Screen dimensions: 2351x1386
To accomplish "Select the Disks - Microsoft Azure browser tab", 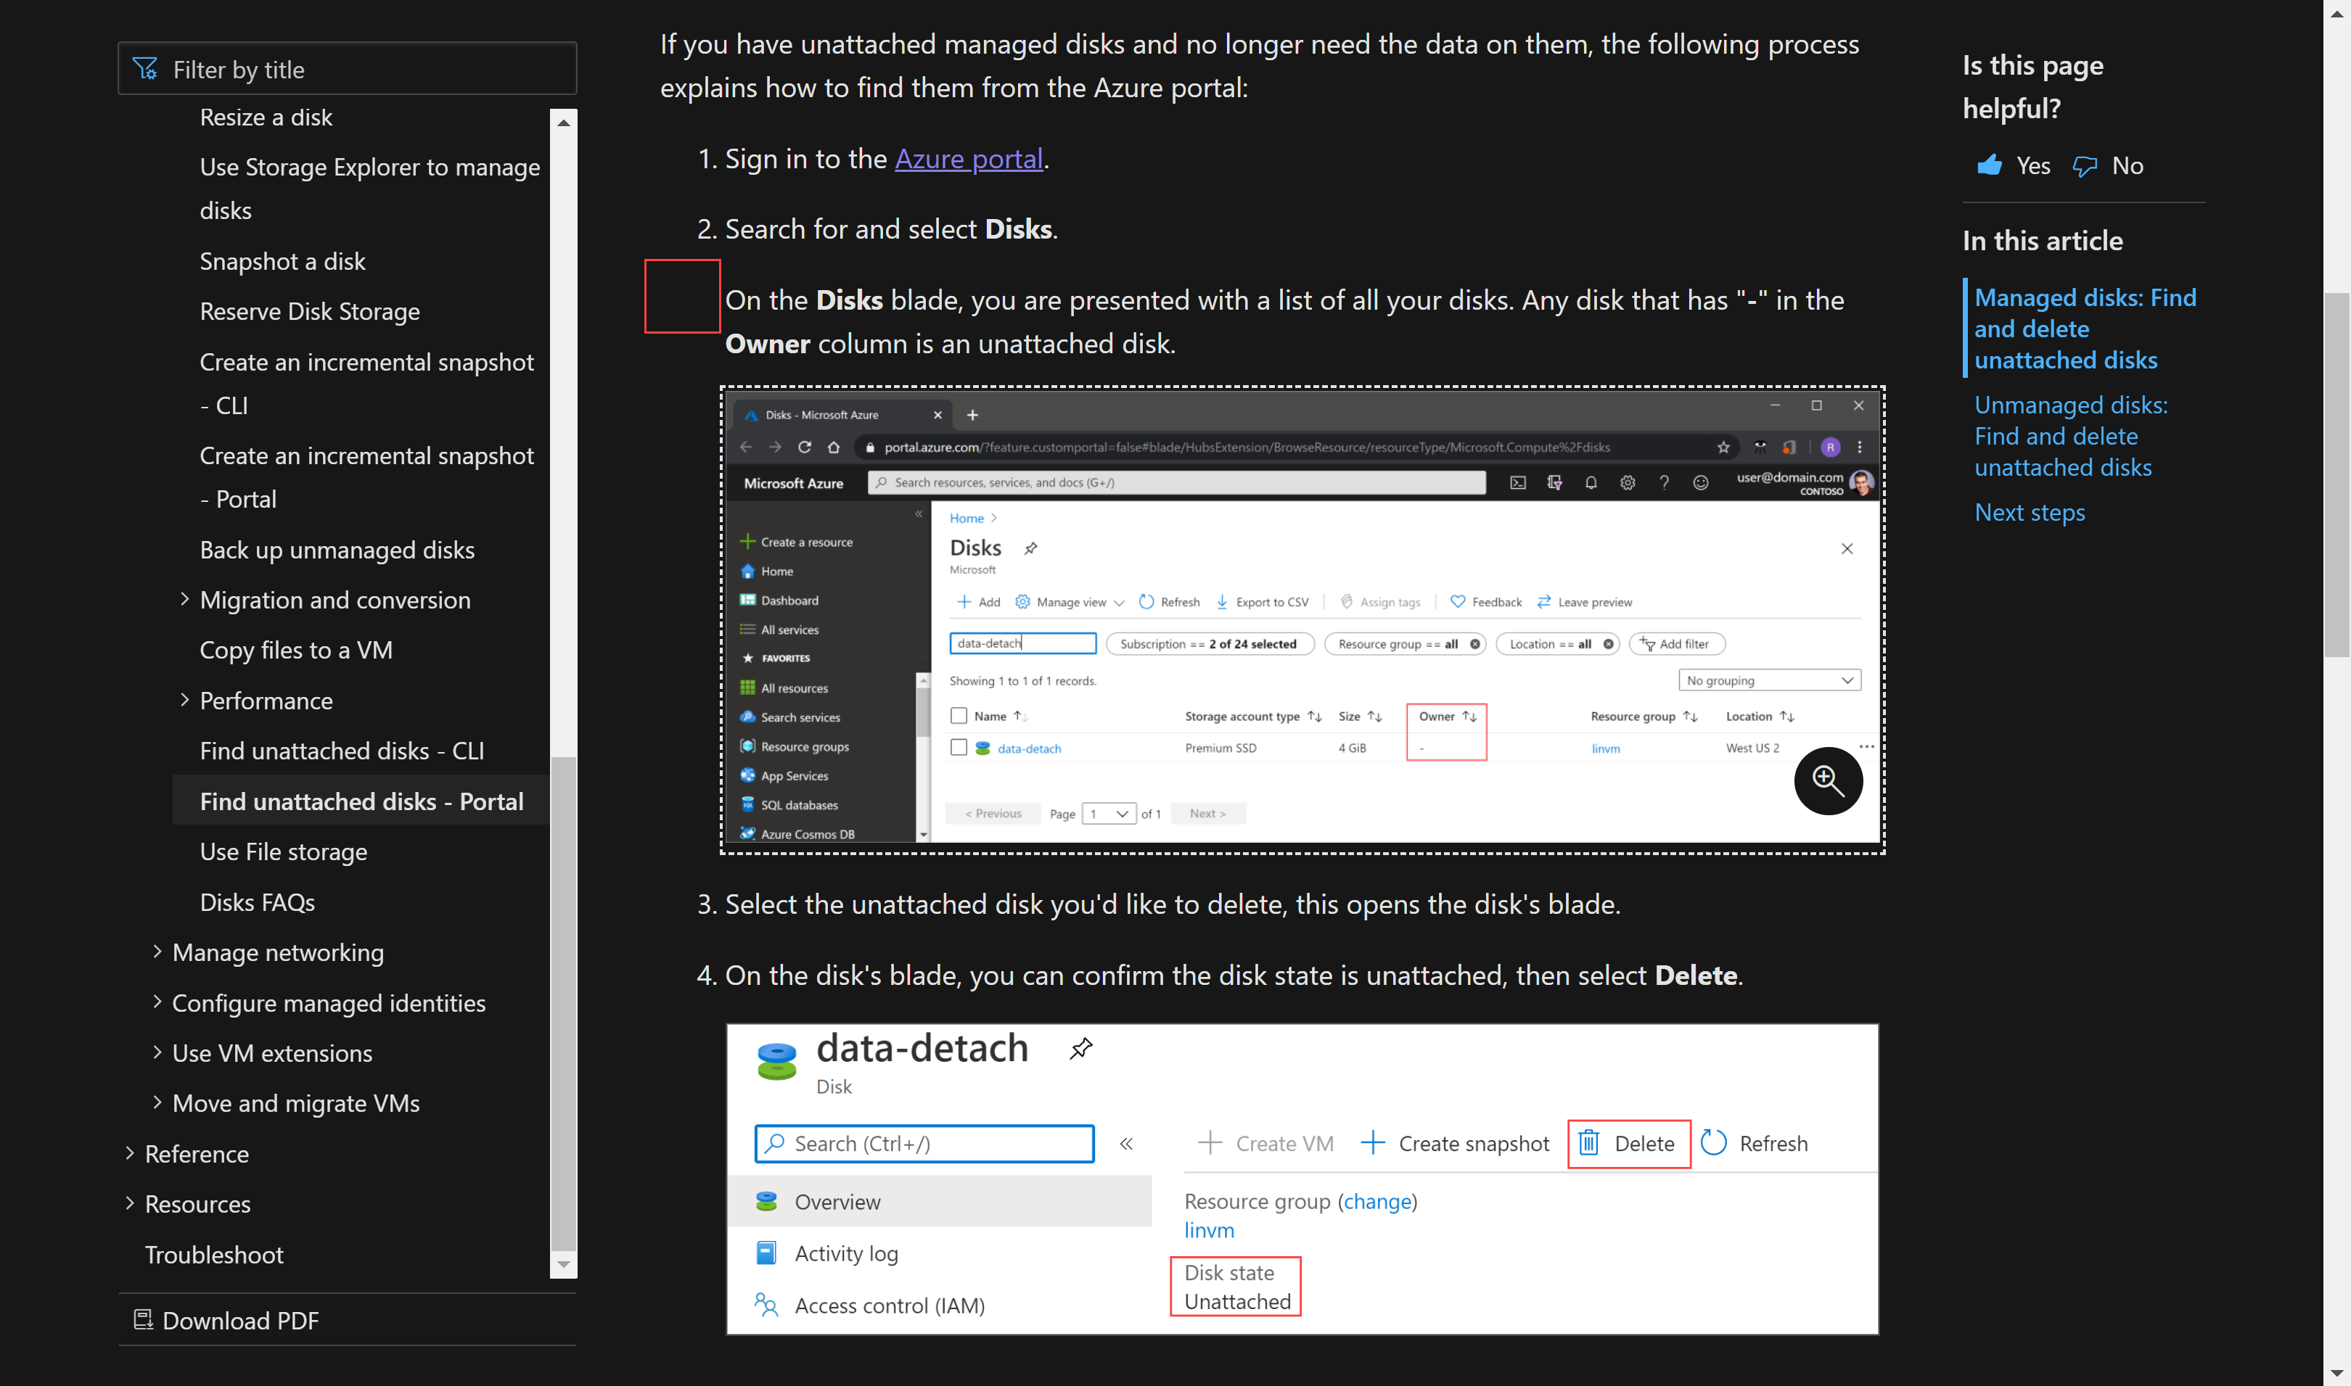I will [822, 415].
